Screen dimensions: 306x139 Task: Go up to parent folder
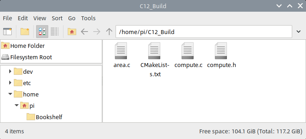pyautogui.click(x=109, y=32)
